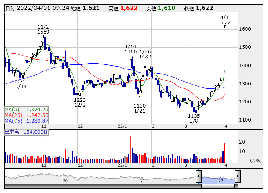Select the MA(5) legend entry

[26, 110]
